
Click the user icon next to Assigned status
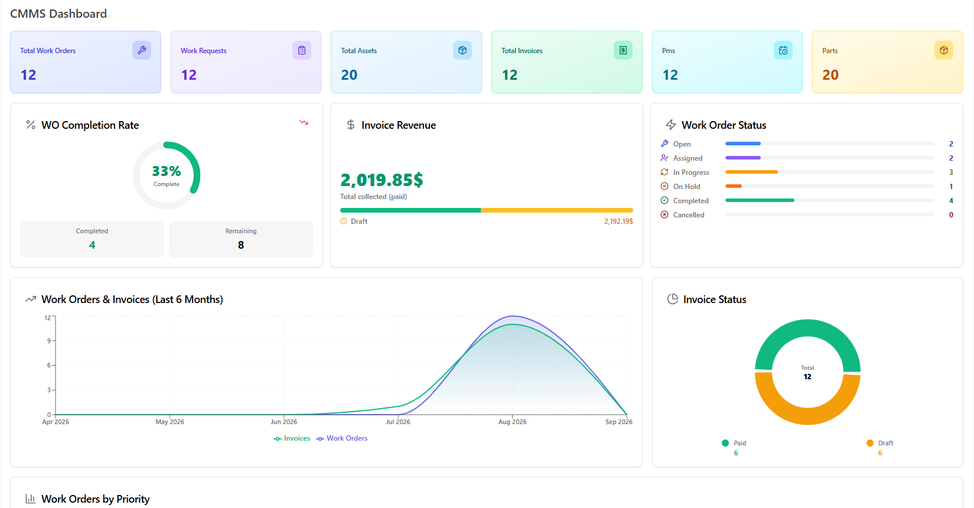[x=664, y=158]
